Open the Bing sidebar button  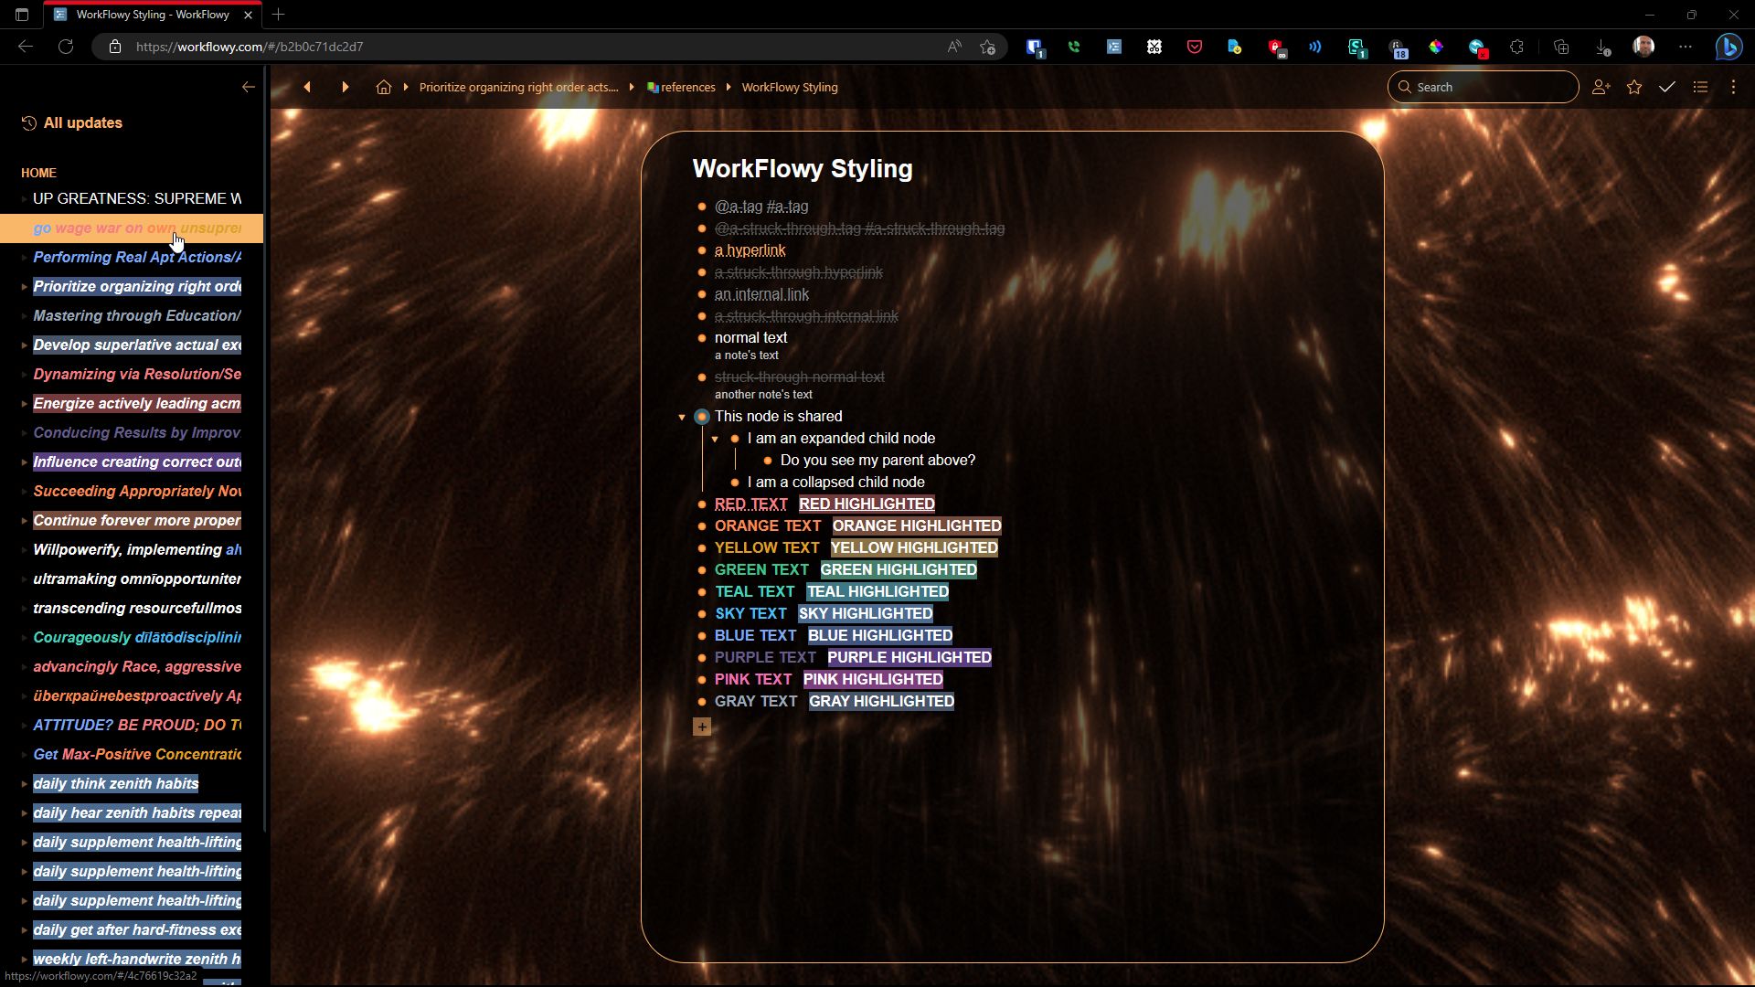click(x=1728, y=47)
